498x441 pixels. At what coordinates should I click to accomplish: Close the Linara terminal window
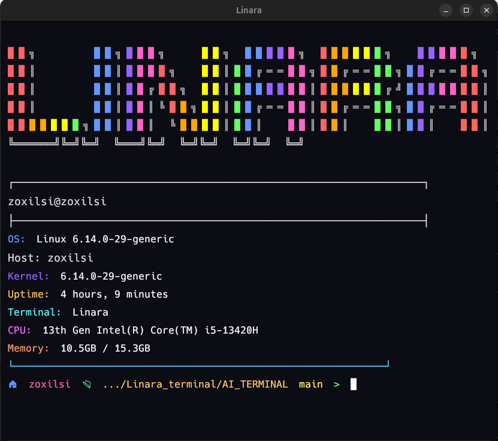[486, 10]
